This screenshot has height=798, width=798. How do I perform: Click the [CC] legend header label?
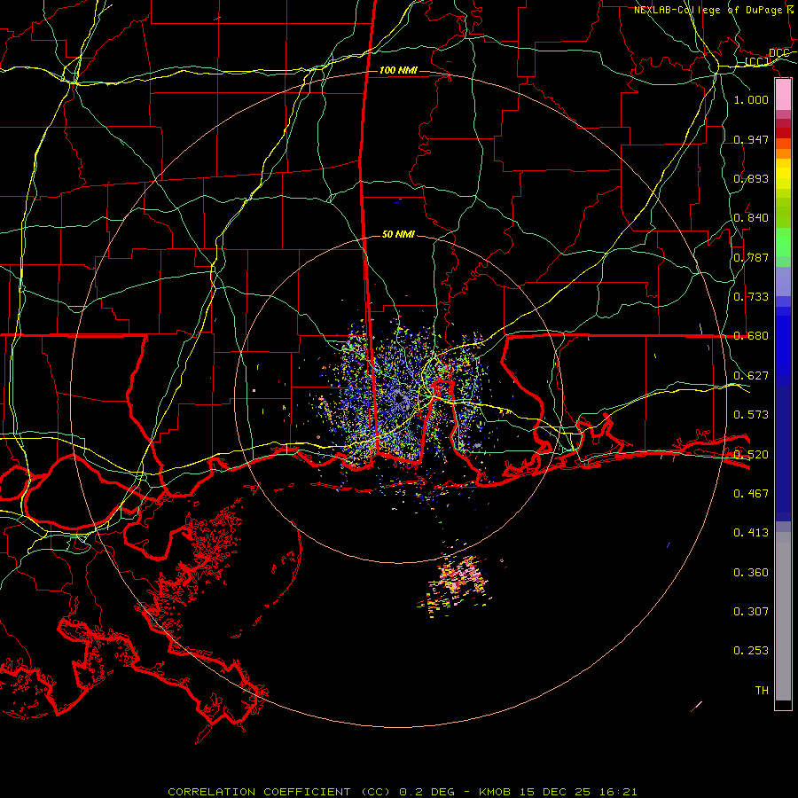point(757,61)
